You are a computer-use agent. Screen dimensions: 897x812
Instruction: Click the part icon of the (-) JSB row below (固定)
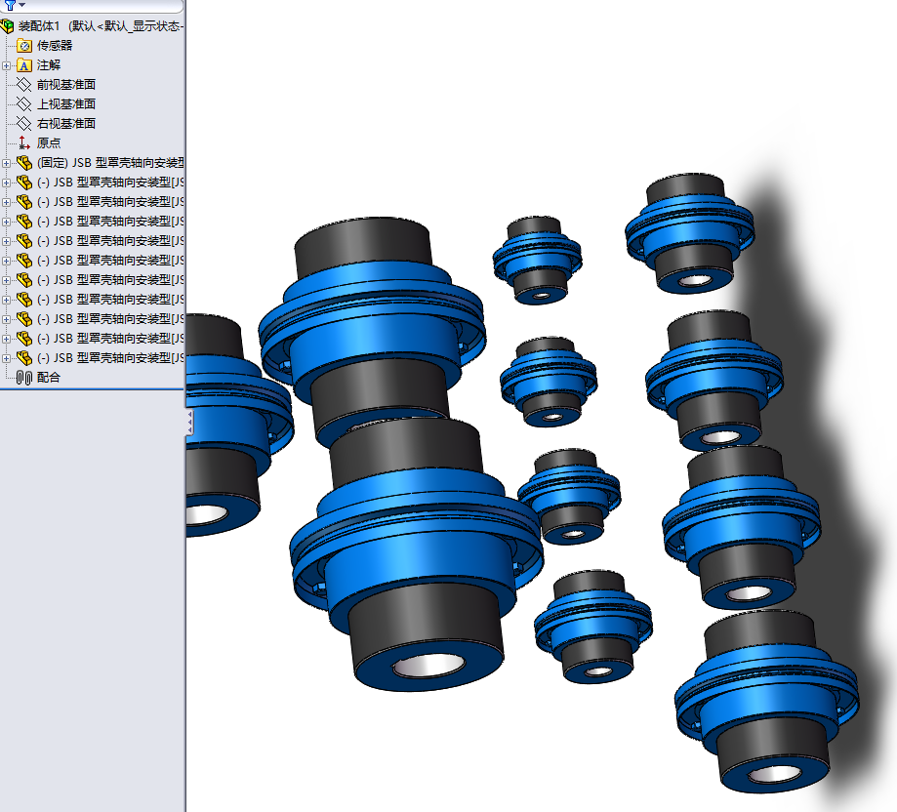click(24, 183)
